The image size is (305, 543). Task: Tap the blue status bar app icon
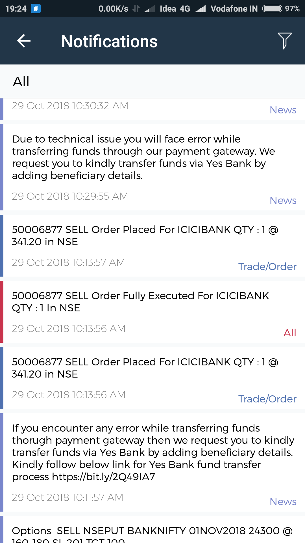[36, 8]
